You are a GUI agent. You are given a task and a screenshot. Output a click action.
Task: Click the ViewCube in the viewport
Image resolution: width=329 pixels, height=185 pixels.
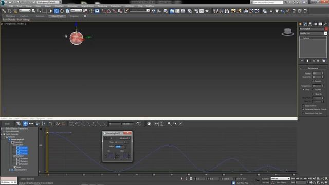coord(288,32)
